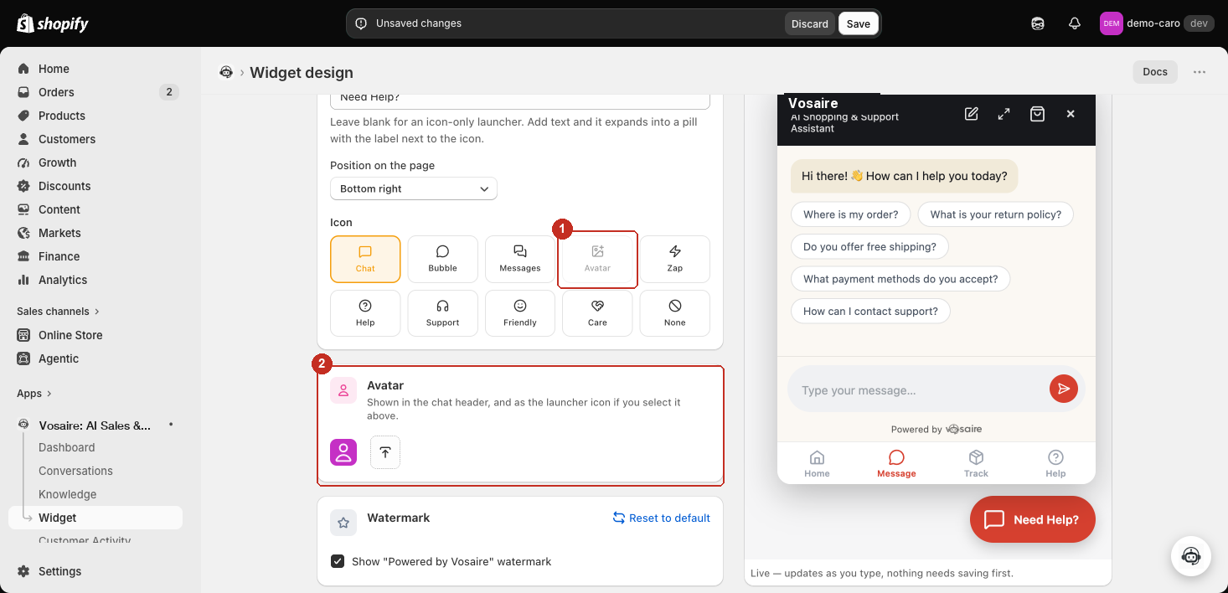Pick the Friendly smiley icon option
Image resolution: width=1228 pixels, height=593 pixels.
[520, 313]
